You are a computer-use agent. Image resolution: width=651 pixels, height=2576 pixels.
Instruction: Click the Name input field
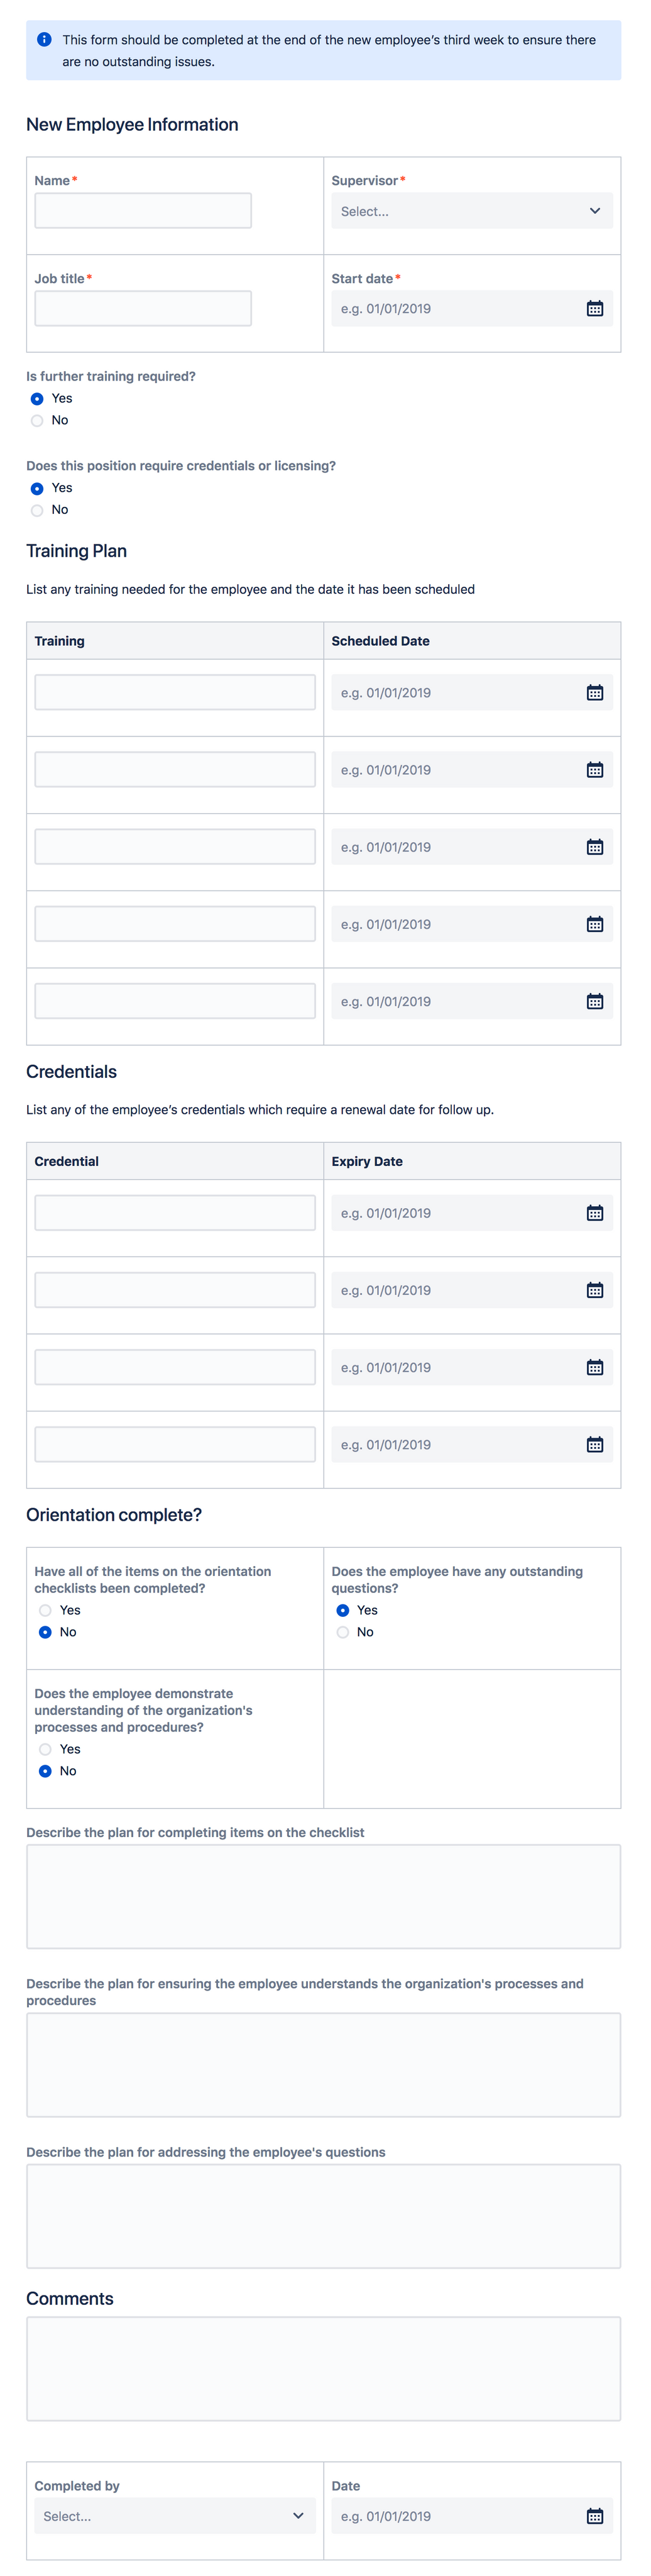pyautogui.click(x=143, y=210)
